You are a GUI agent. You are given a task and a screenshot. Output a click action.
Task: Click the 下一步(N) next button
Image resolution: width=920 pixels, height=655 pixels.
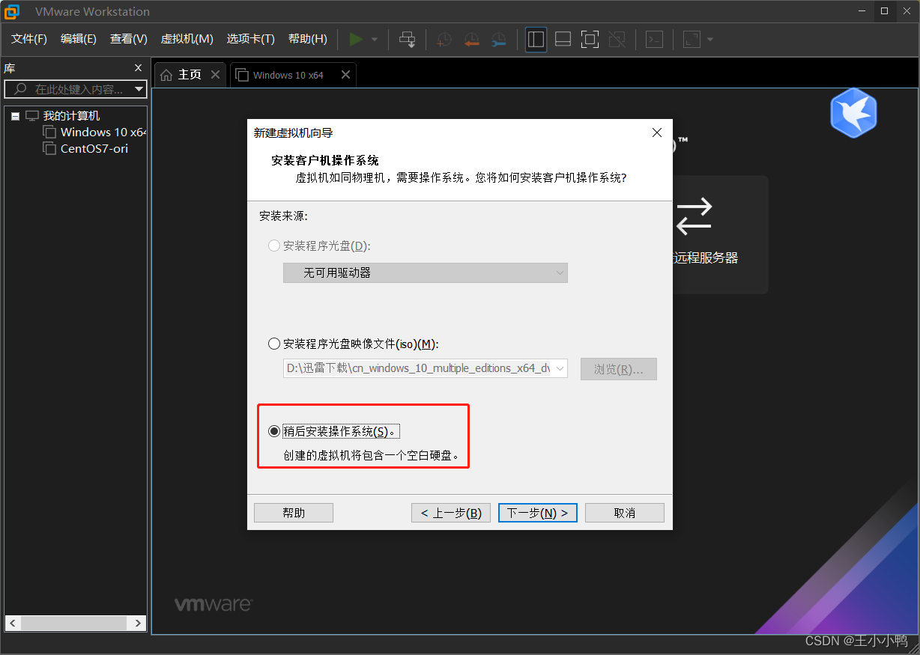(538, 513)
